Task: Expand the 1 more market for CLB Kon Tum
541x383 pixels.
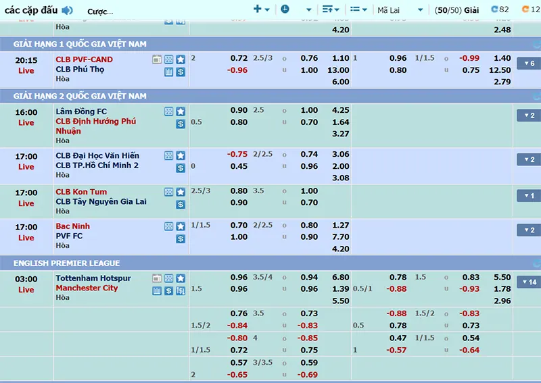Action: 529,196
